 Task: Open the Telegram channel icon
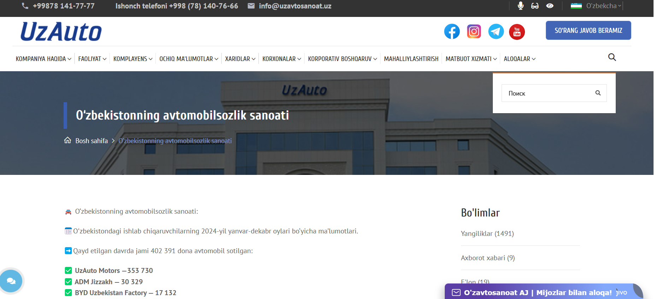pos(496,32)
